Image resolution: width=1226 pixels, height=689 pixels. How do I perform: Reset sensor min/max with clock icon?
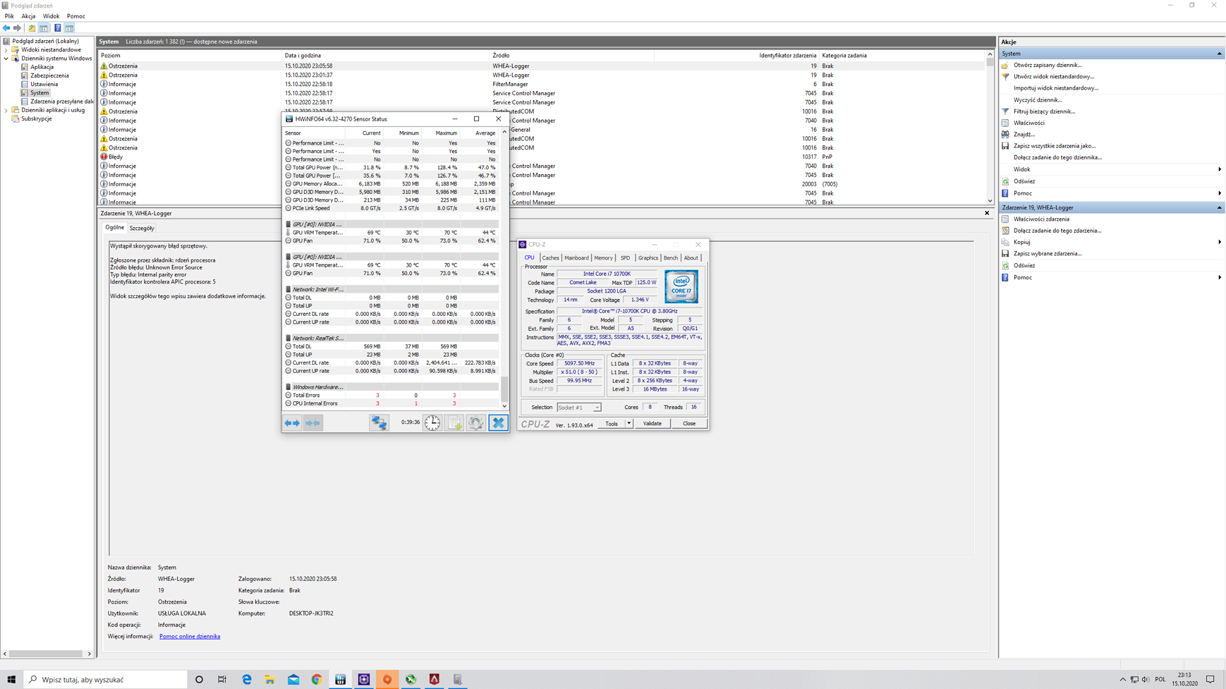[432, 423]
